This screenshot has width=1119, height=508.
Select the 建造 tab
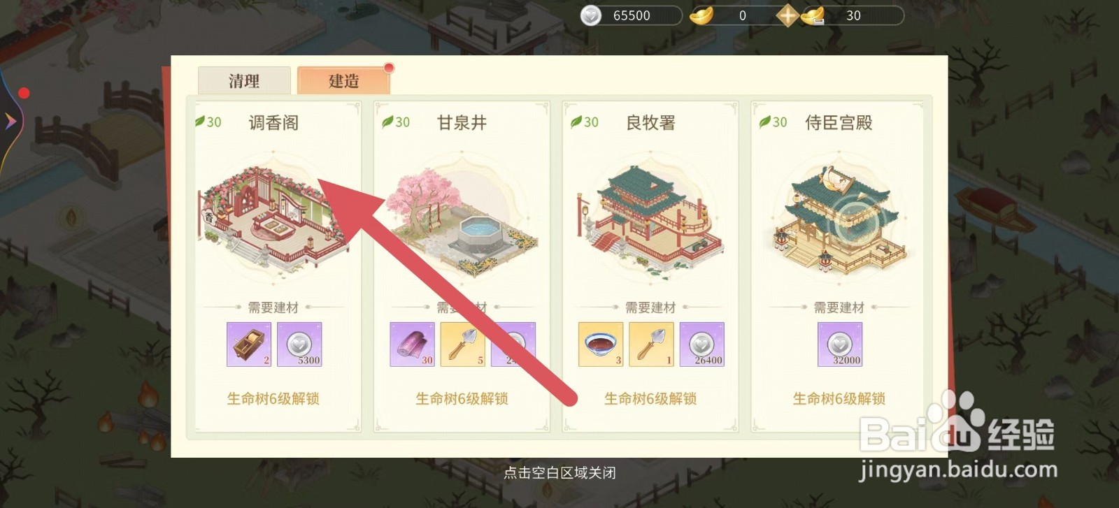click(x=343, y=80)
